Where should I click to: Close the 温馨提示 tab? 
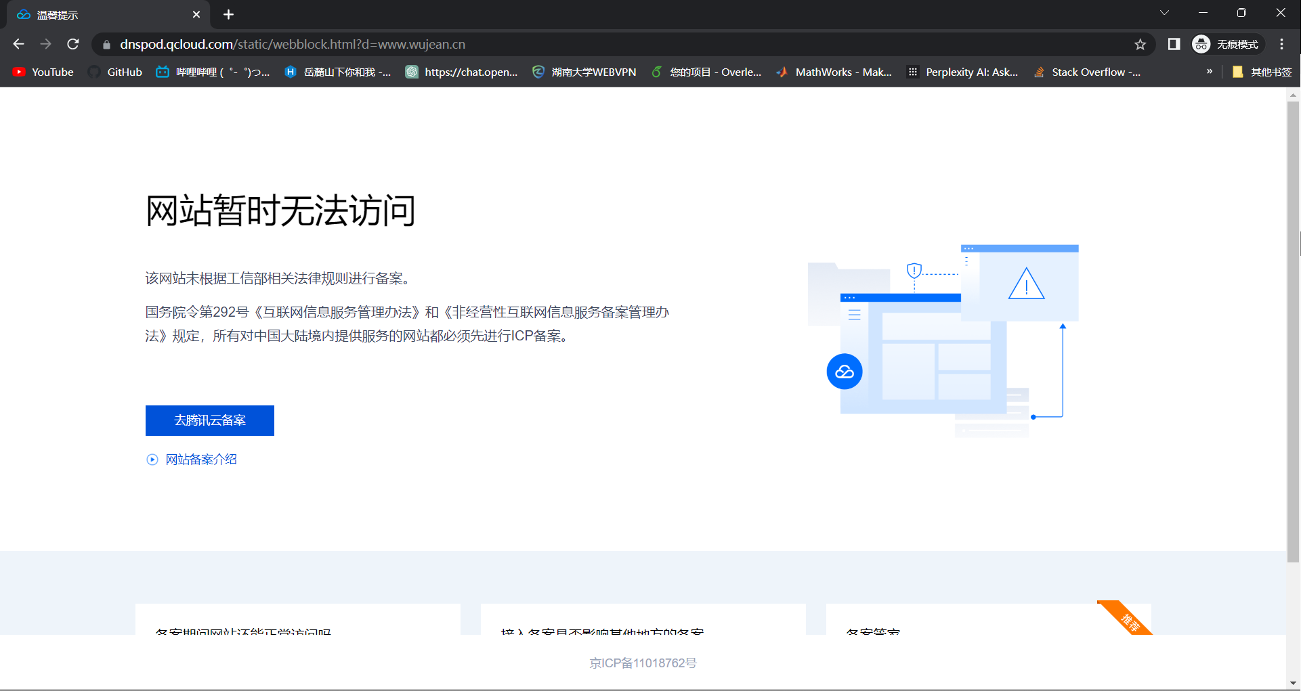[x=196, y=14]
